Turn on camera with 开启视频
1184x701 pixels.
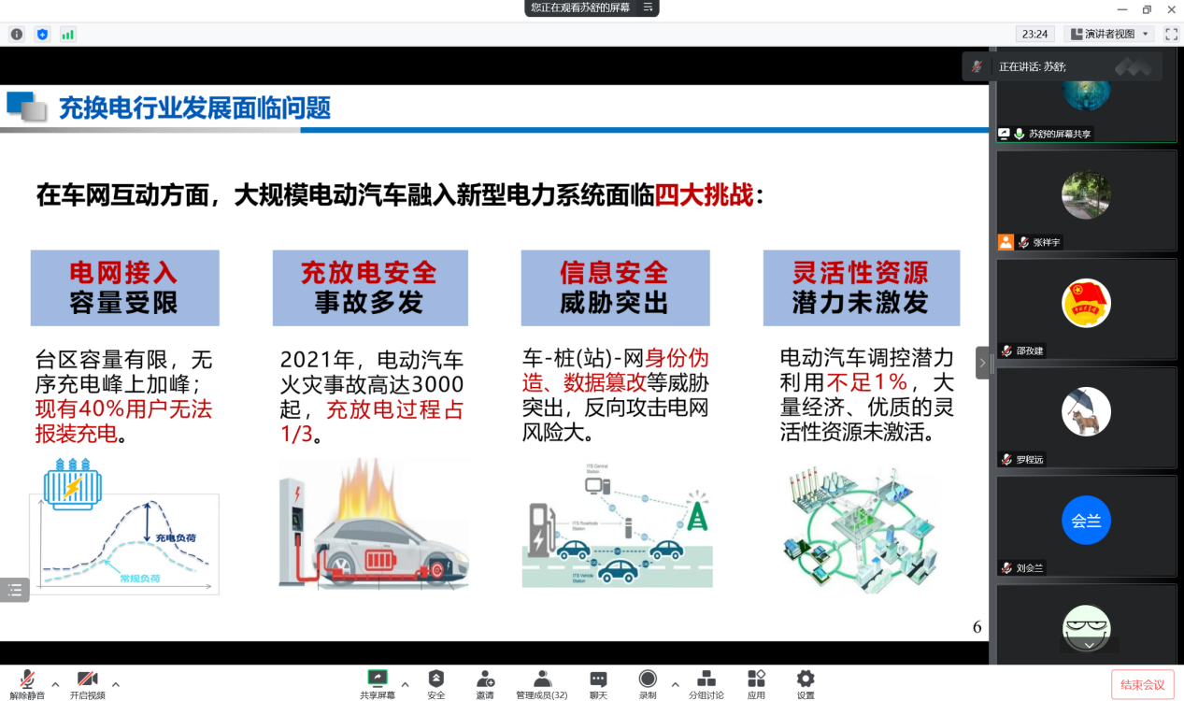coord(87,684)
